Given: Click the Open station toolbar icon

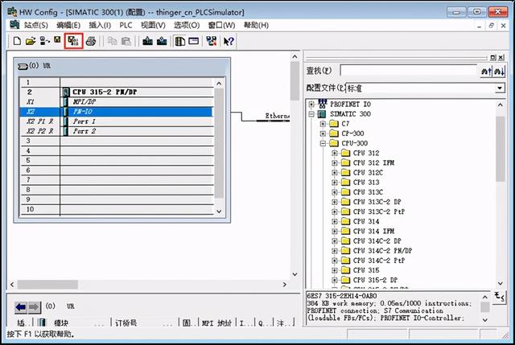Looking at the screenshot, I should tap(31, 40).
